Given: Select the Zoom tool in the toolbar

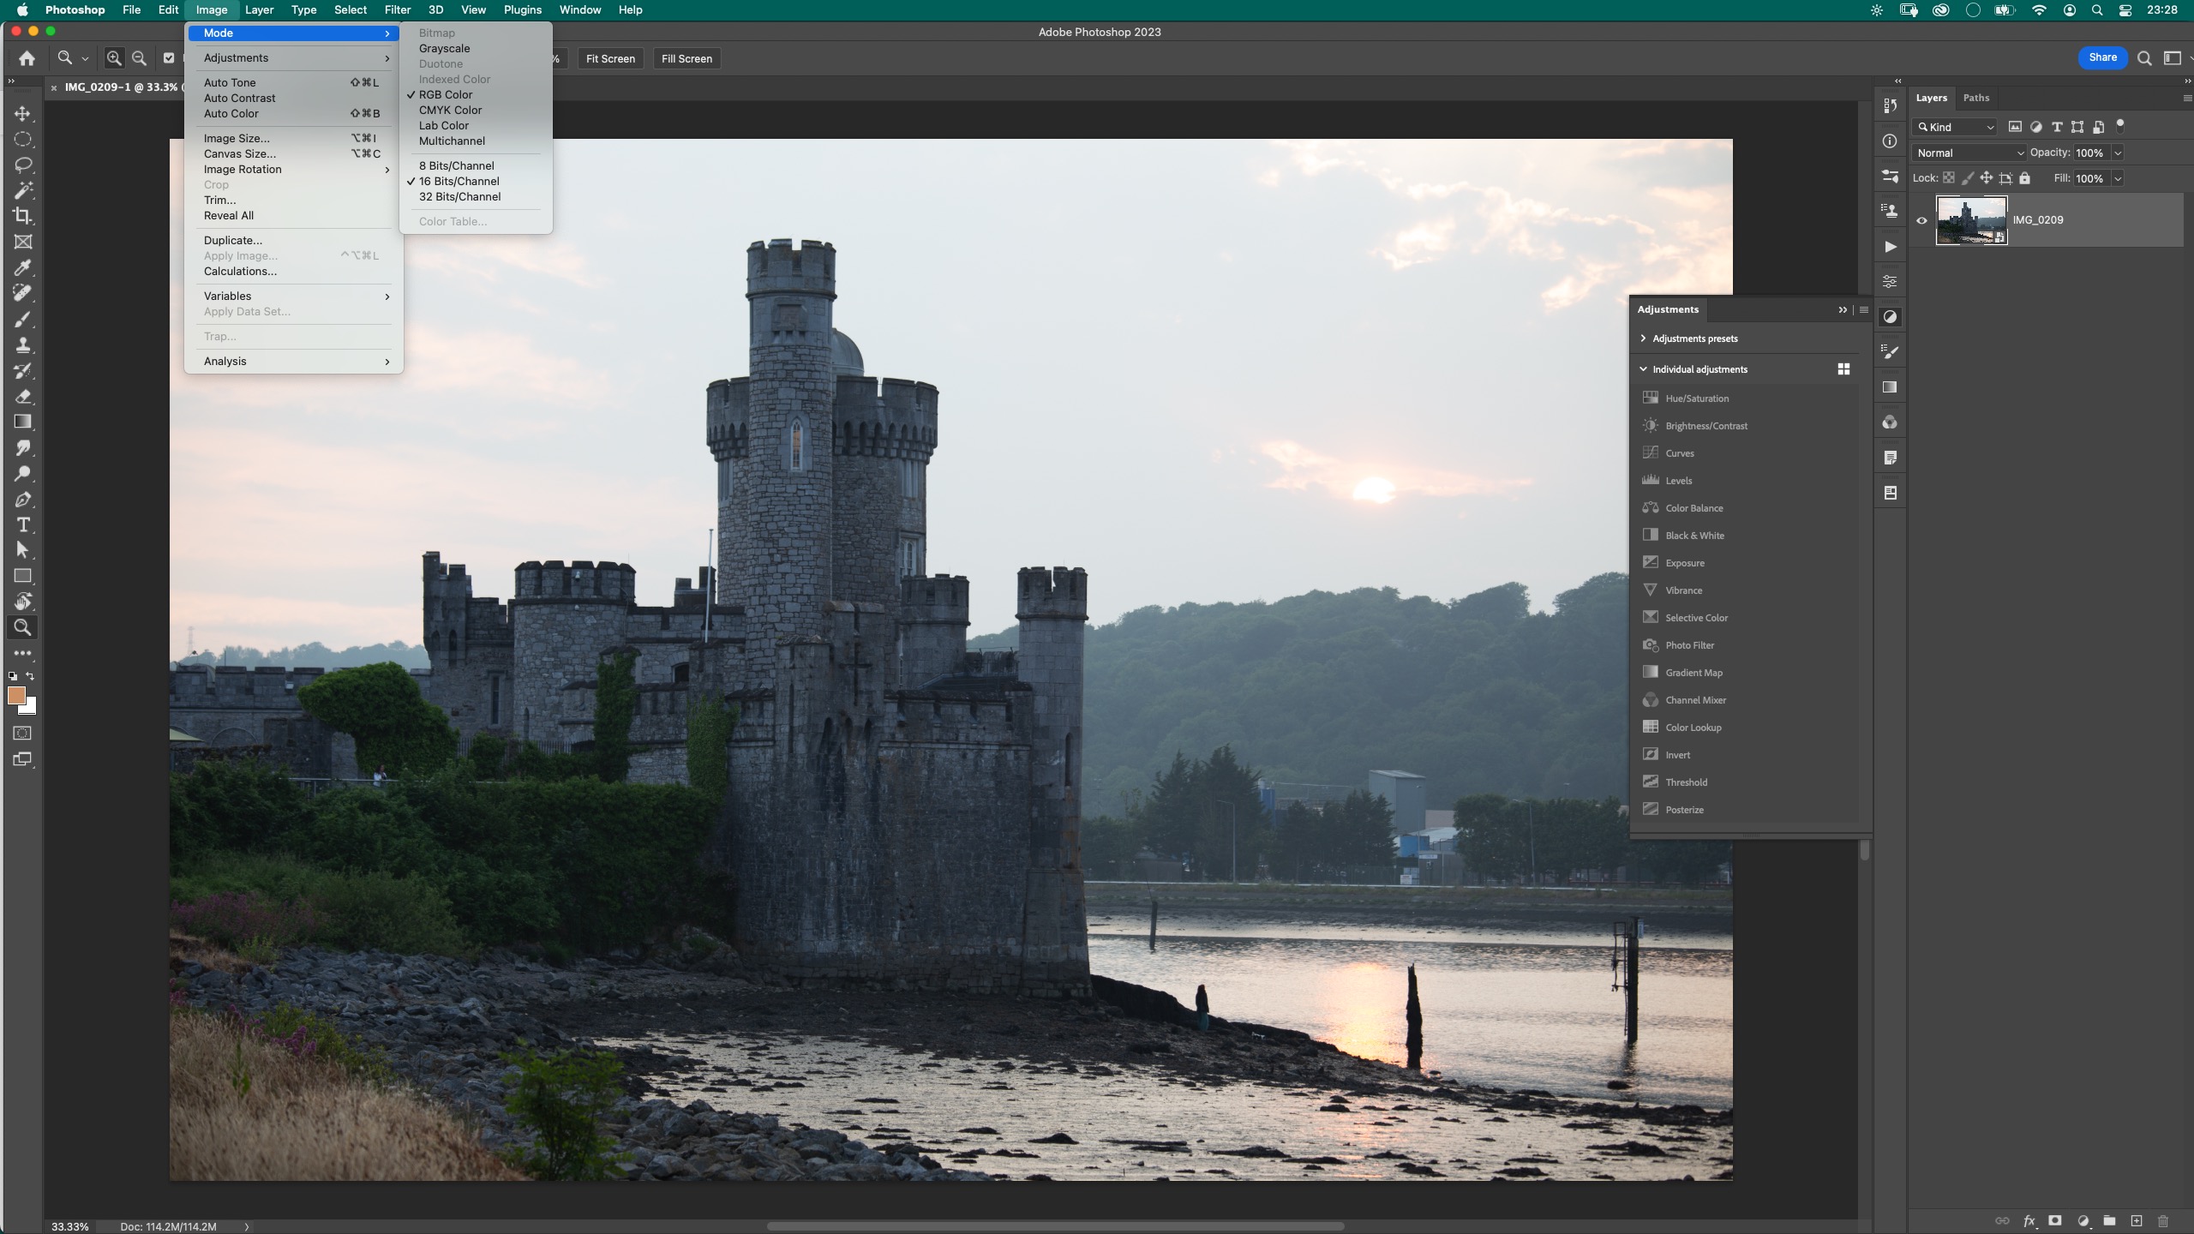Looking at the screenshot, I should (23, 628).
